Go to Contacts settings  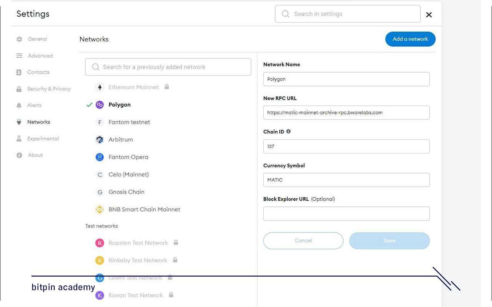pyautogui.click(x=38, y=72)
